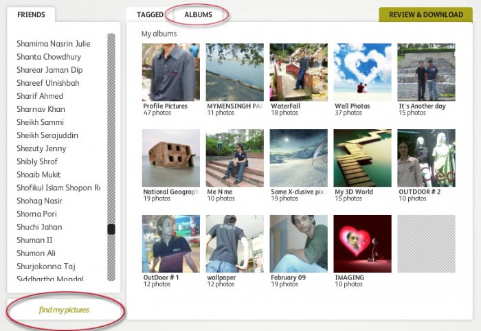Select friend Shanta Chowdhury

tap(49, 57)
